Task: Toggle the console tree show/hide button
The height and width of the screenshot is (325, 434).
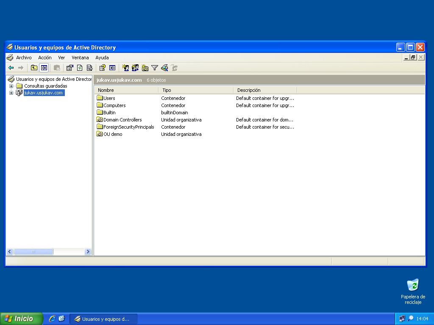Action: click(x=44, y=68)
